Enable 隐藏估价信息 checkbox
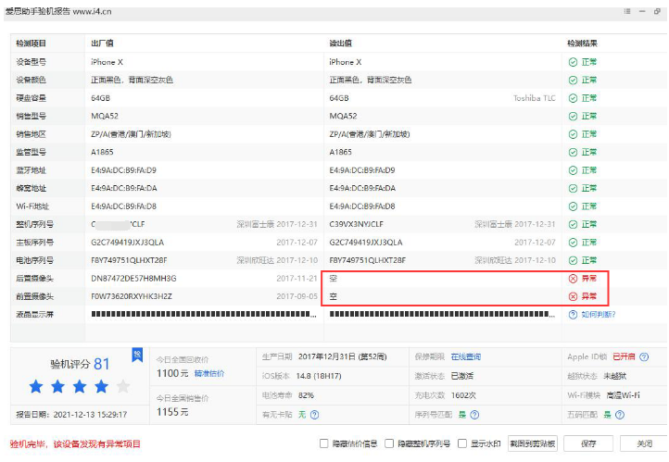This screenshot has width=669, height=462. coord(324,443)
